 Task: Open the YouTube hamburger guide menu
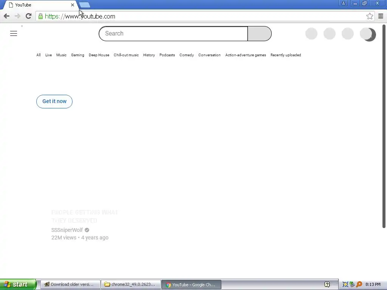click(x=14, y=34)
